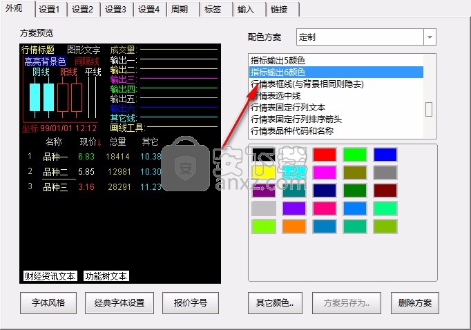Choose the azure sky blue swatch

pos(355,208)
